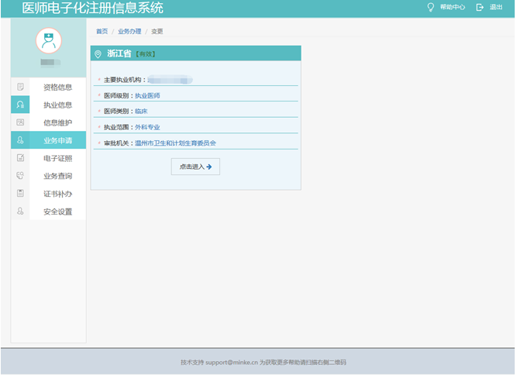Click the 业务查询 sidebar icon
The image size is (517, 375).
click(20, 176)
